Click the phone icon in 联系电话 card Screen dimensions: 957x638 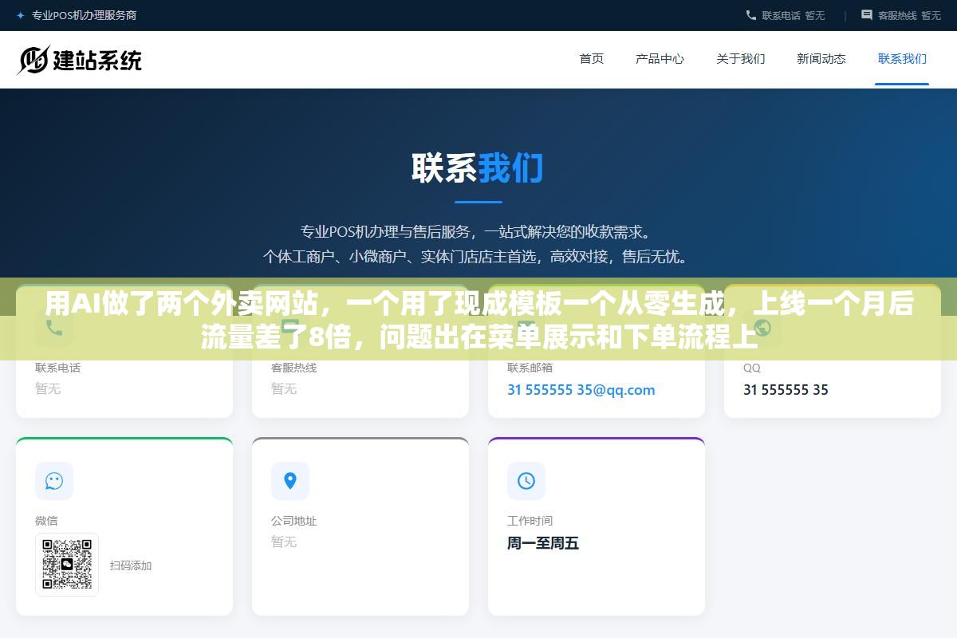coord(54,328)
